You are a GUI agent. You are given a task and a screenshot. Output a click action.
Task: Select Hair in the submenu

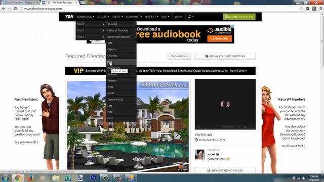[x=121, y=62]
